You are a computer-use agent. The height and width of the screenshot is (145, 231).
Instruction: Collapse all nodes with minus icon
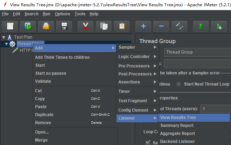pyautogui.click(x=162, y=26)
